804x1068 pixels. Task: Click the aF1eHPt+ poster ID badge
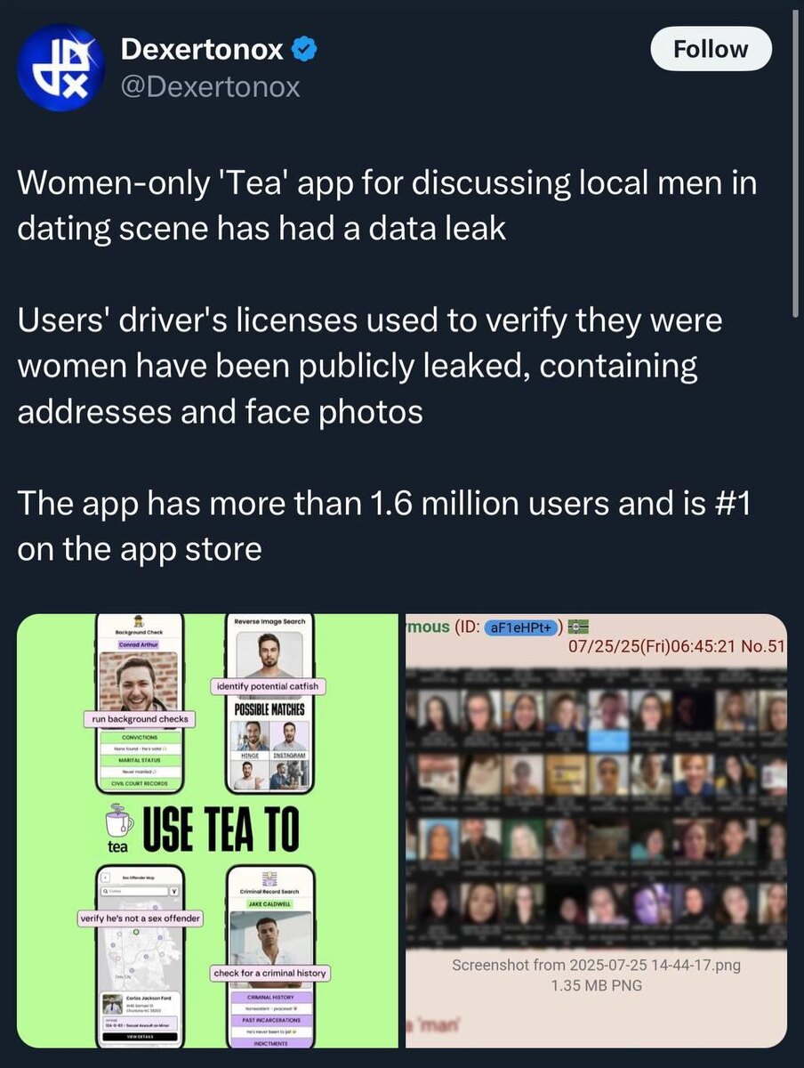522,628
